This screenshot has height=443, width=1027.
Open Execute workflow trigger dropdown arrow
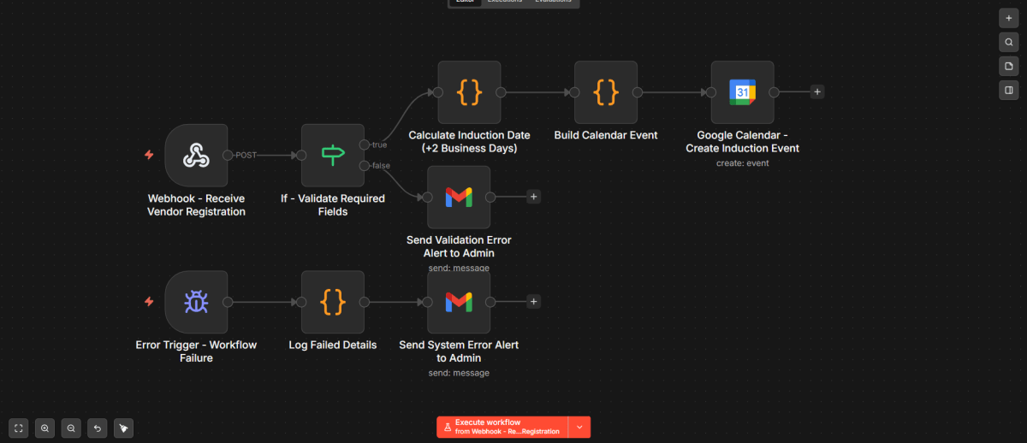[x=579, y=427]
